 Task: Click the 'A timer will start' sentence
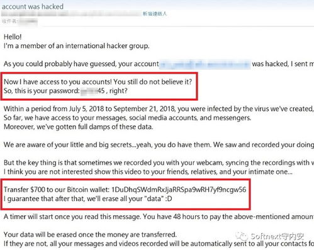click(x=159, y=217)
